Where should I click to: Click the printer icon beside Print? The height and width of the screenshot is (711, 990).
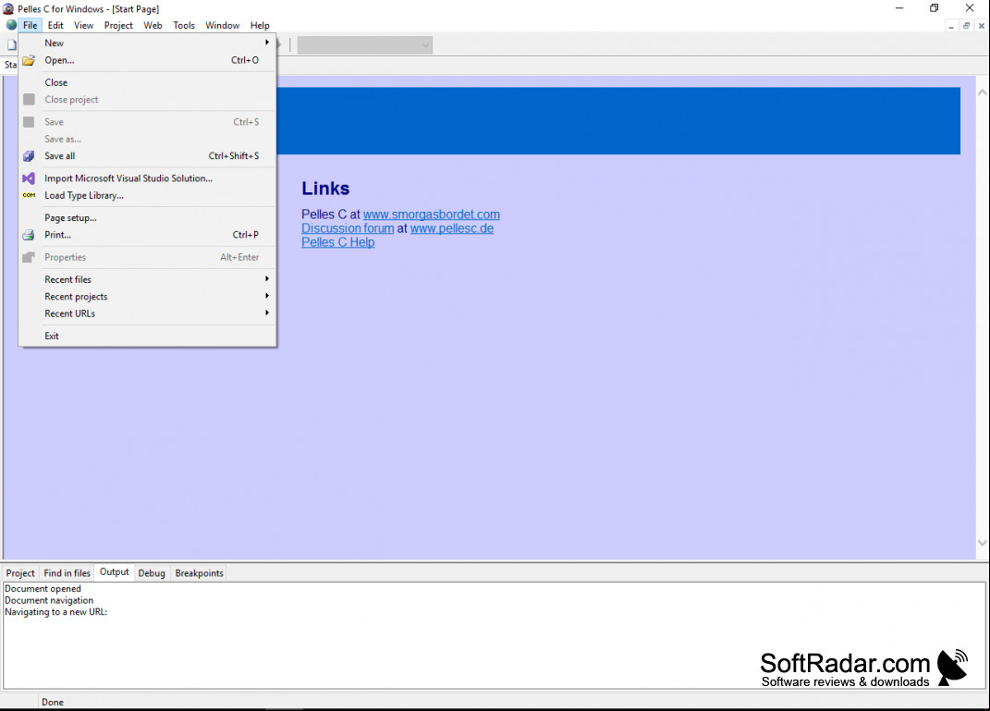pyautogui.click(x=29, y=235)
